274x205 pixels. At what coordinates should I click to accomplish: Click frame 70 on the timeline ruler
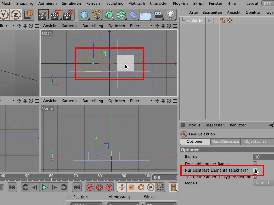point(75,176)
